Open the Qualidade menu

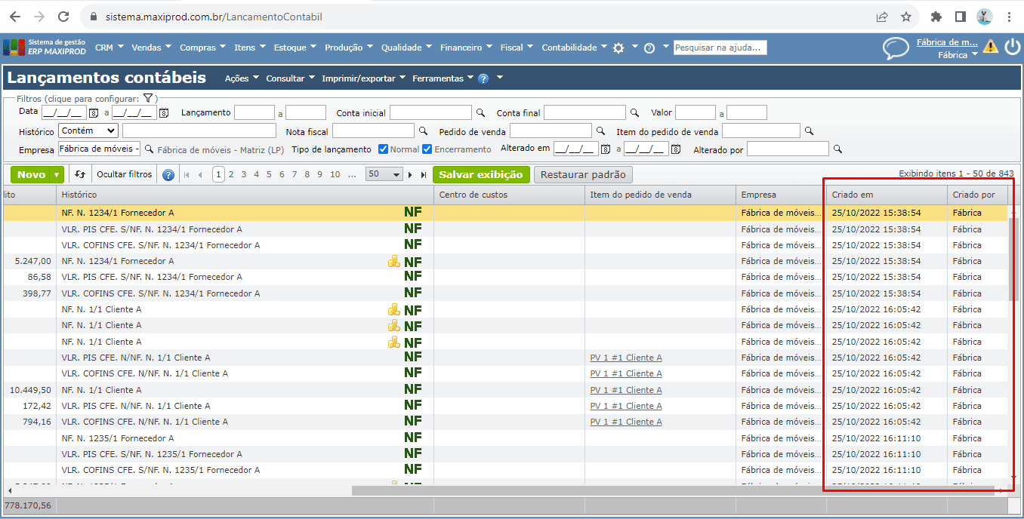(406, 48)
